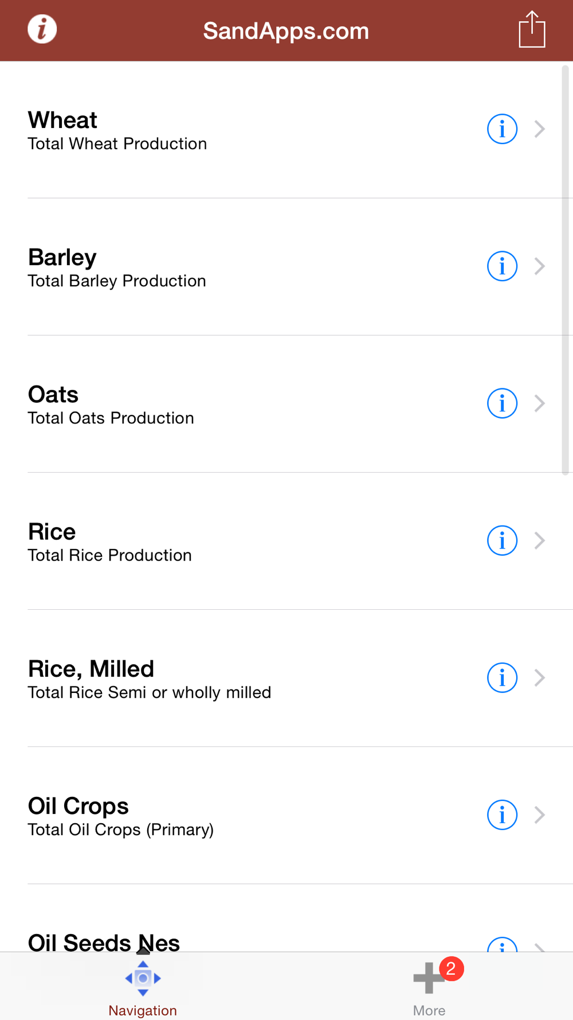Show info details for Wheat
573x1020 pixels.
coord(502,129)
